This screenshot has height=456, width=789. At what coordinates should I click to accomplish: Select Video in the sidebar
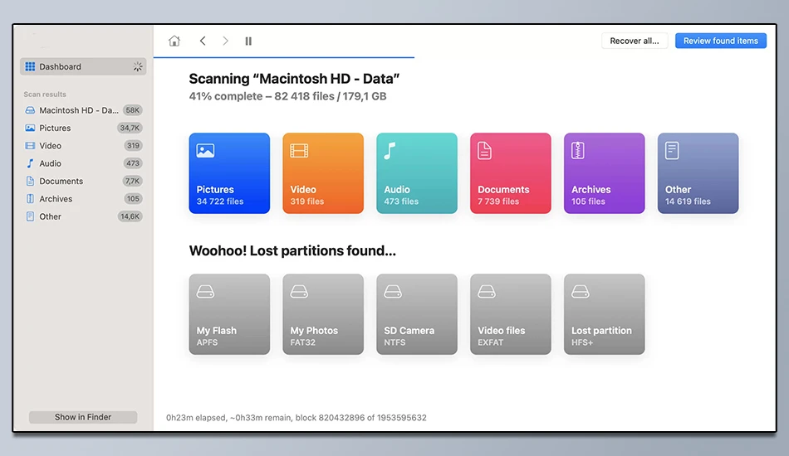[83, 146]
